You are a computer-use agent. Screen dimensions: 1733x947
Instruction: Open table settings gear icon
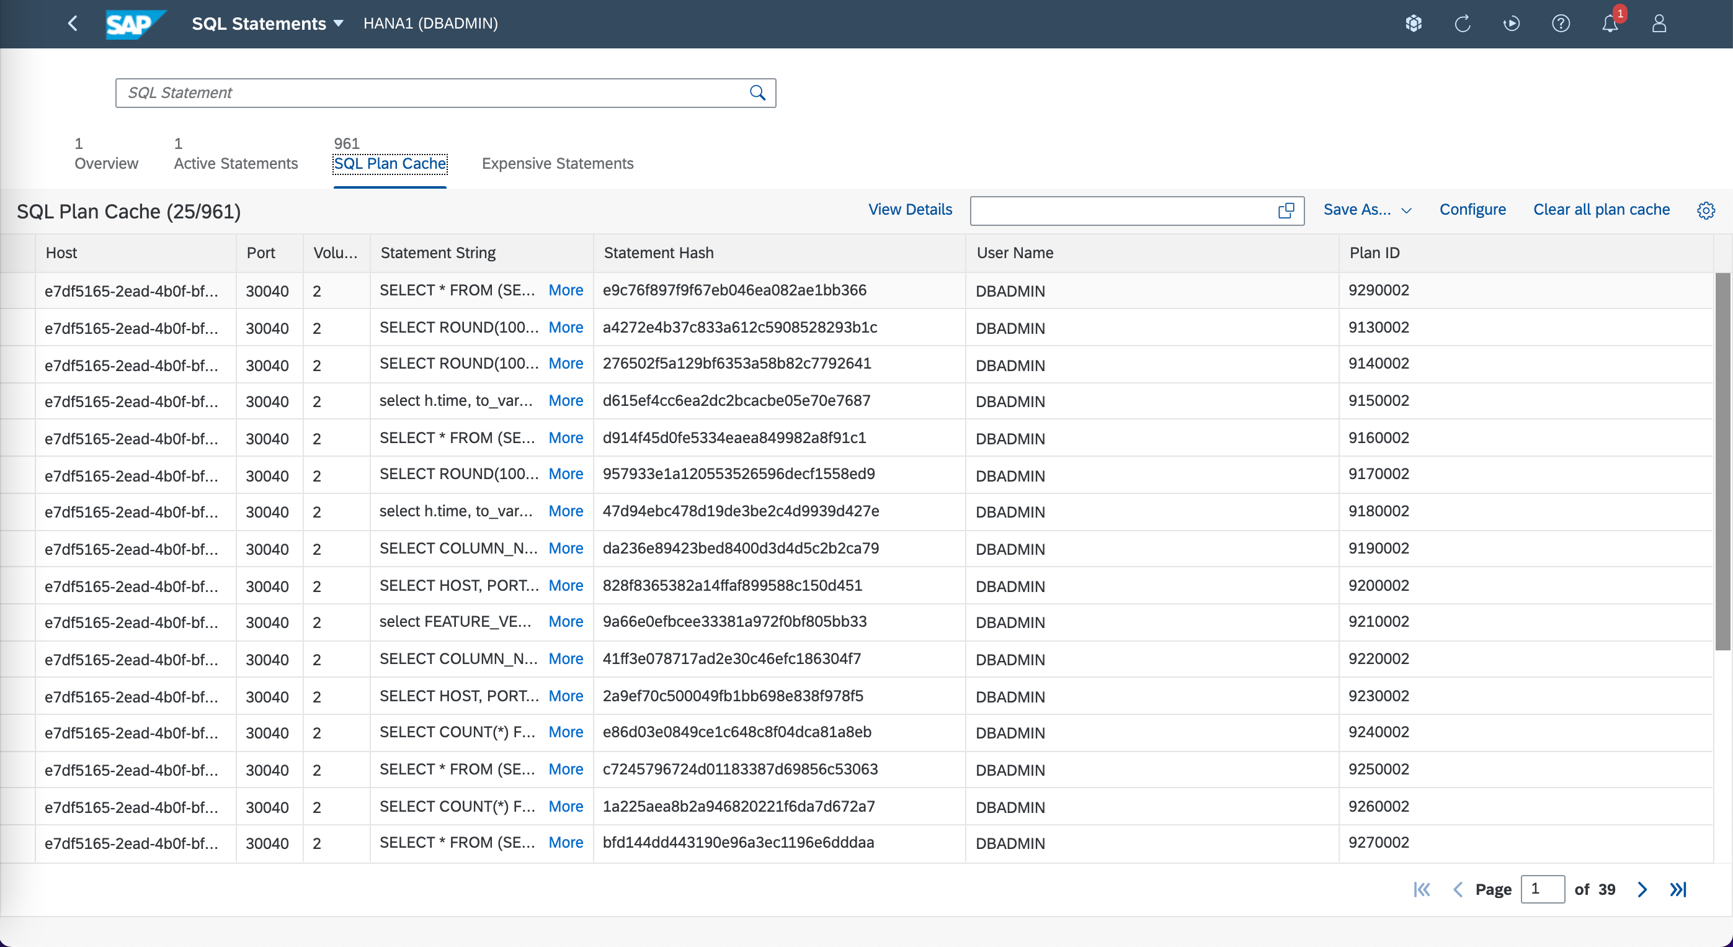[1706, 210]
